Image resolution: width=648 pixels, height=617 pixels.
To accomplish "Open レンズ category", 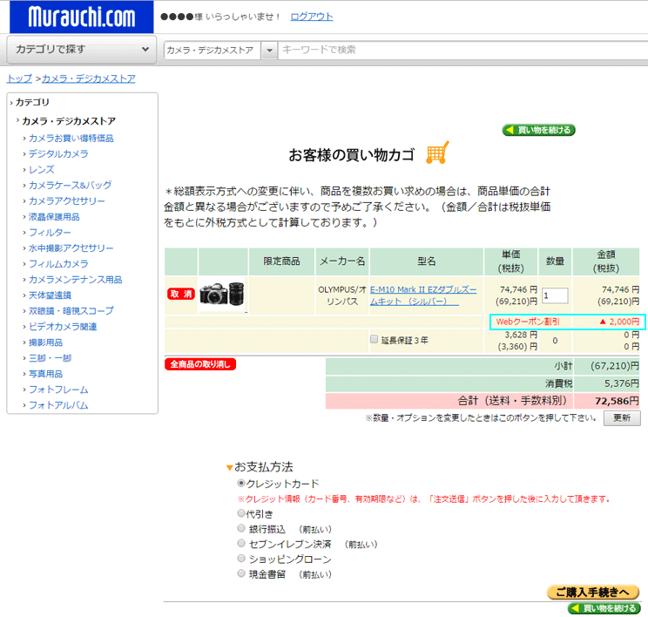I will pyautogui.click(x=41, y=170).
